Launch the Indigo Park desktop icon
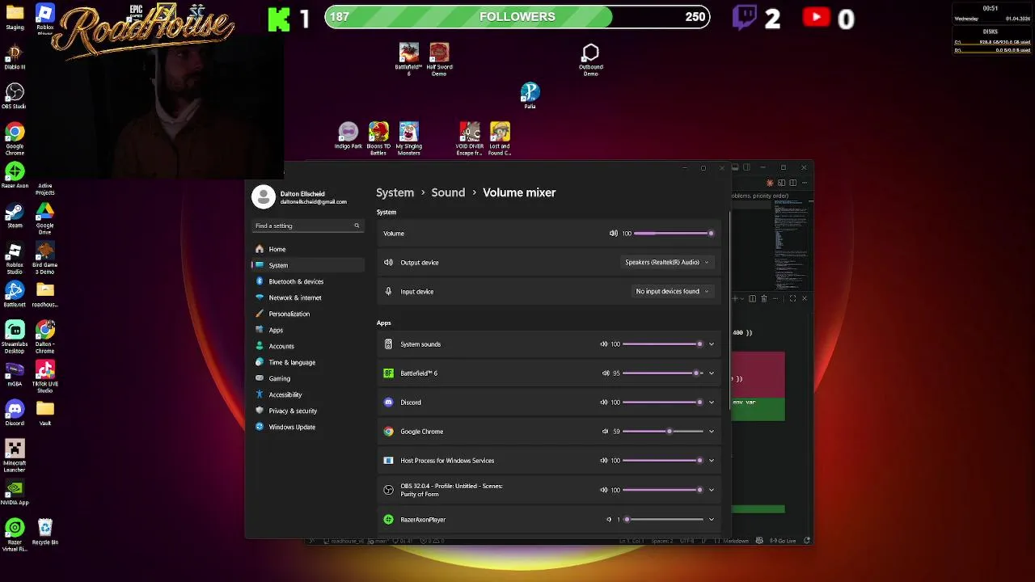 (349, 136)
